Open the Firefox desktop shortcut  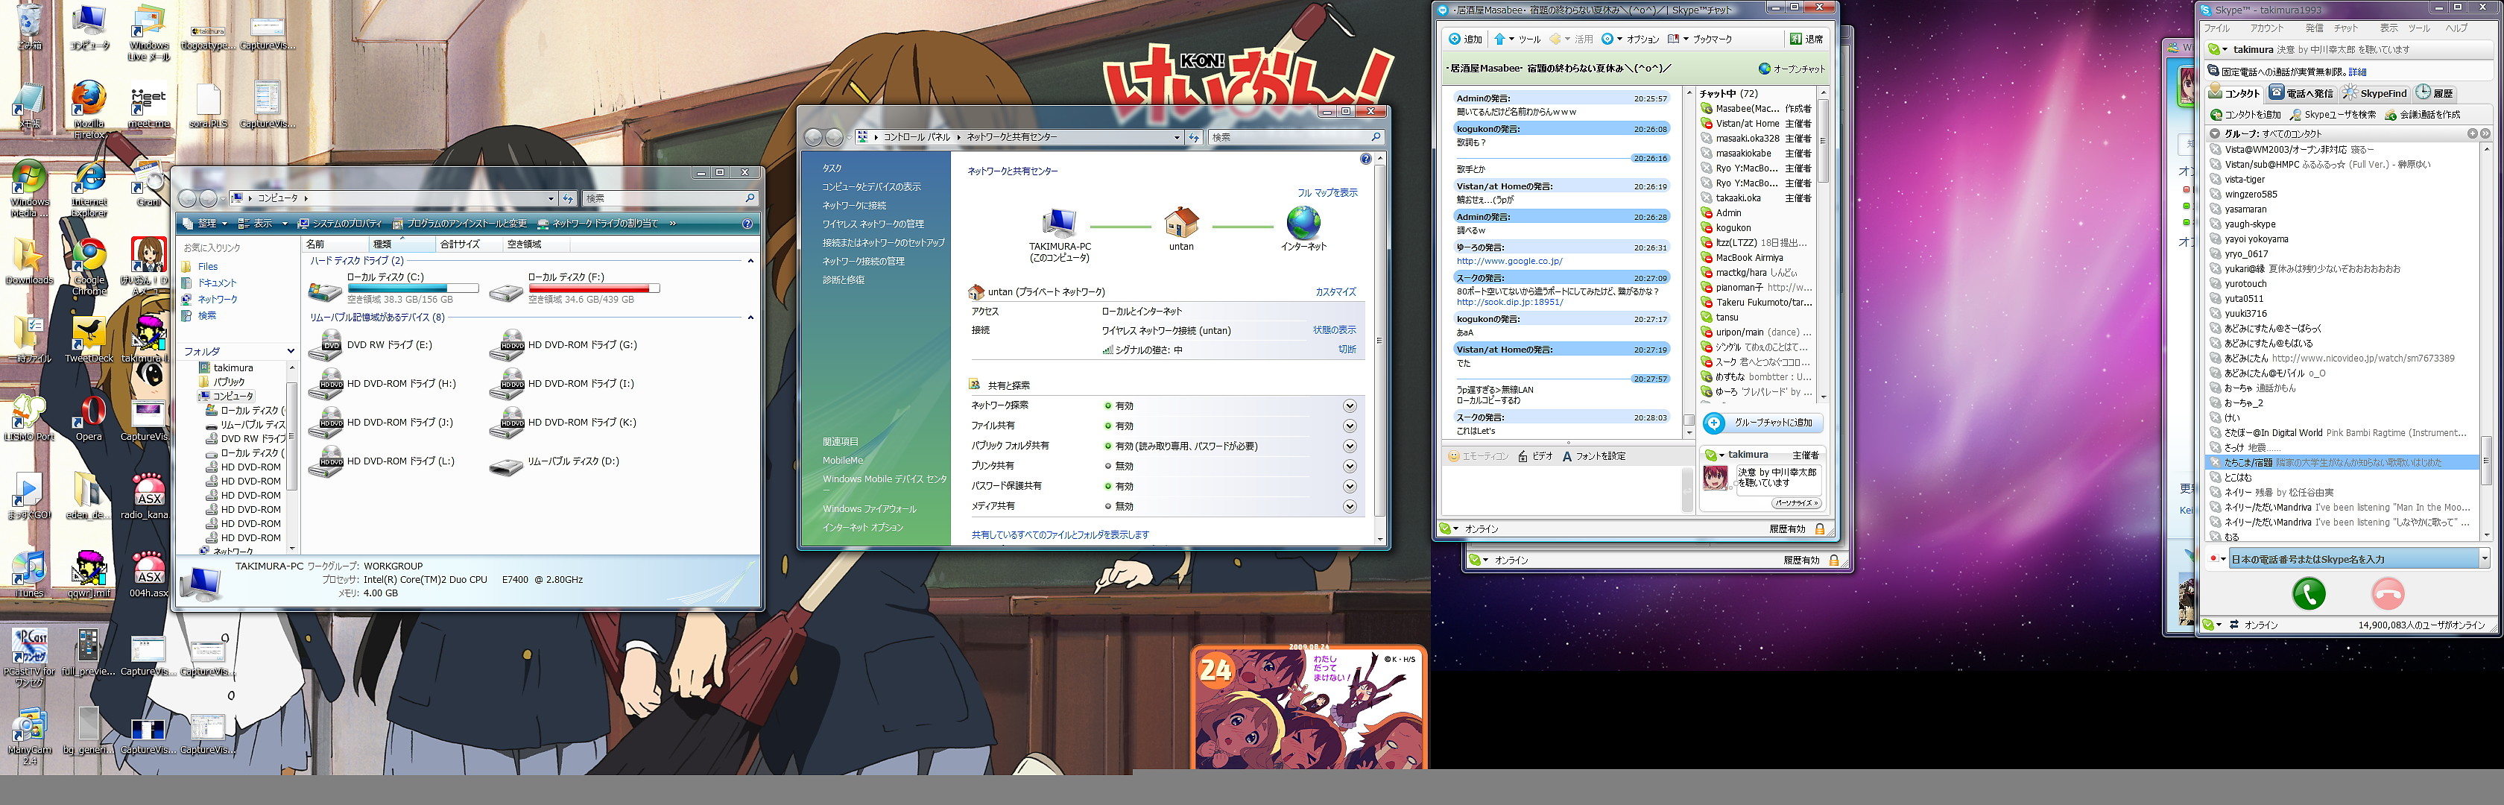89,100
